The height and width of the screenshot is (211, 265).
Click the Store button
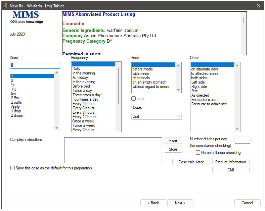pos(173,149)
